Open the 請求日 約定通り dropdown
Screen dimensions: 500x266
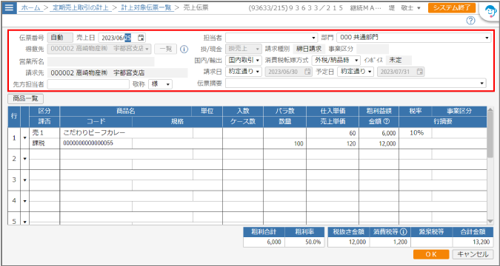(x=244, y=72)
